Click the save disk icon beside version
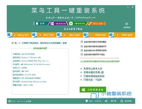Image resolution: width=142 pixels, height=109 pixels. coord(9,101)
